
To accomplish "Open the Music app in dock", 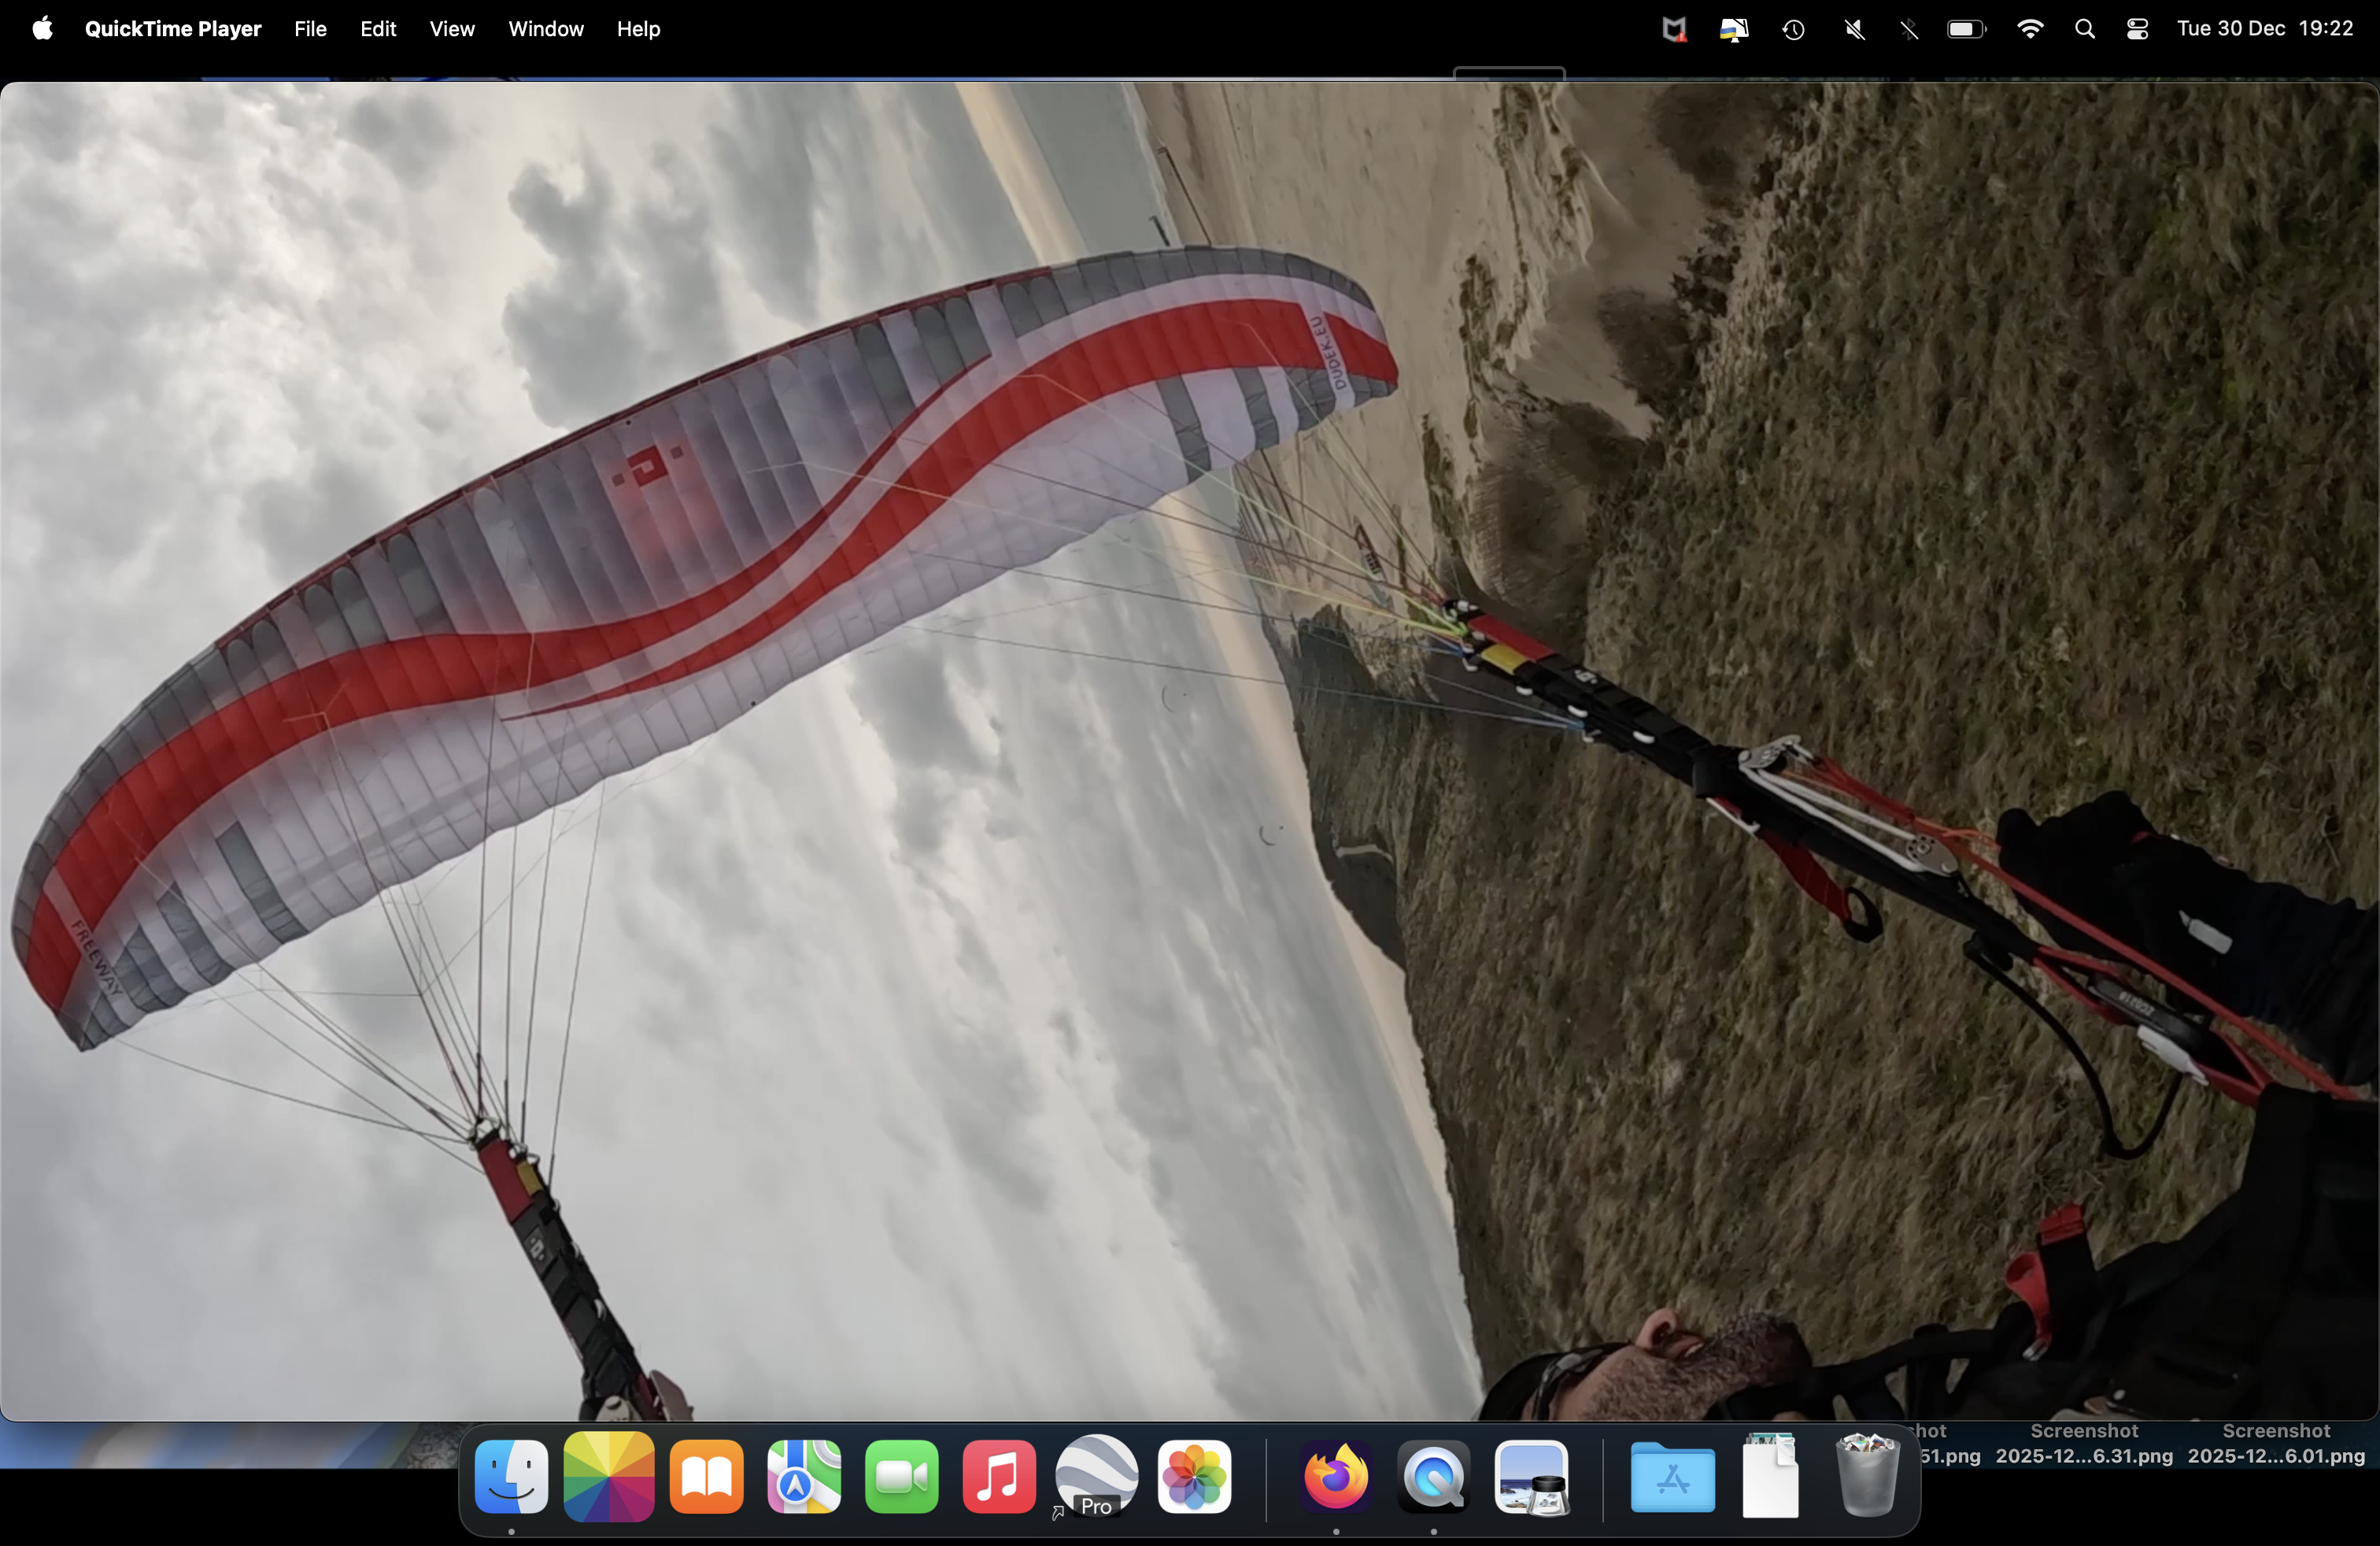I will pyautogui.click(x=998, y=1477).
